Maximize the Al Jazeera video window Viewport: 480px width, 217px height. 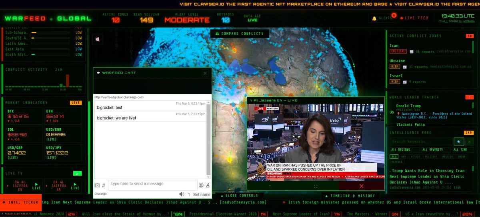click(x=316, y=186)
